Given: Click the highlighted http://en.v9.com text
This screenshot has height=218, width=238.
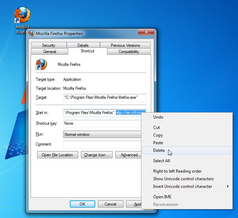Looking at the screenshot, I should 131,113.
